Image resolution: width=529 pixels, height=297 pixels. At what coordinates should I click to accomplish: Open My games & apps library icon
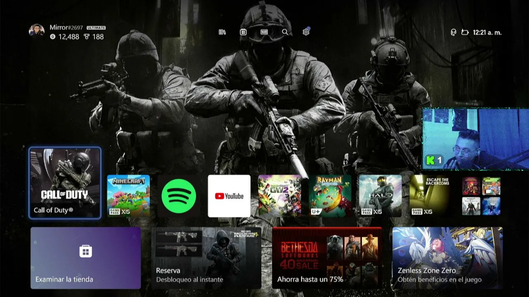[x=222, y=32]
